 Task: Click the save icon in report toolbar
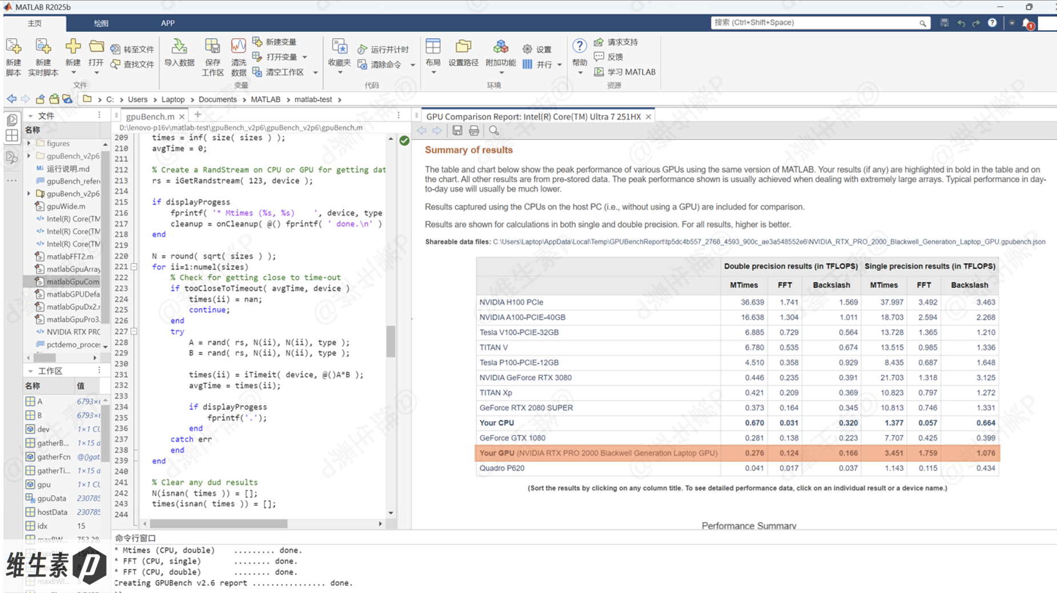(x=457, y=131)
